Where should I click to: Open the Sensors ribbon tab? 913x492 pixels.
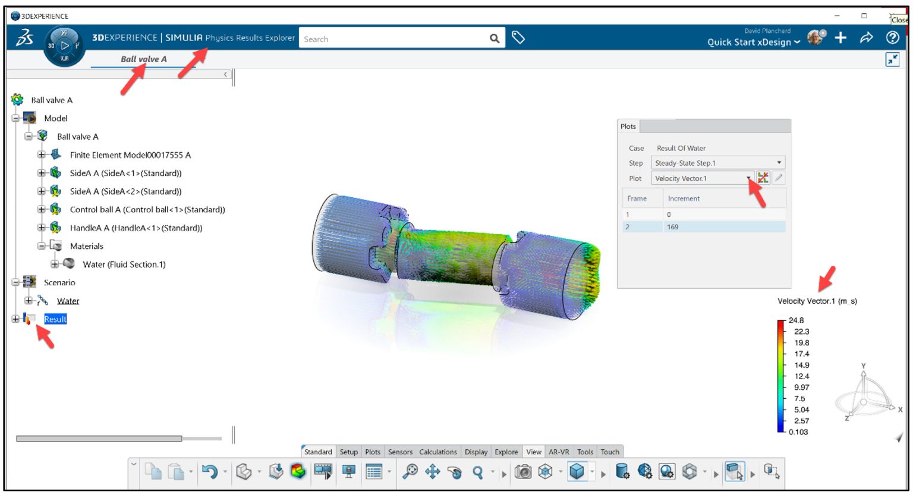tap(400, 452)
